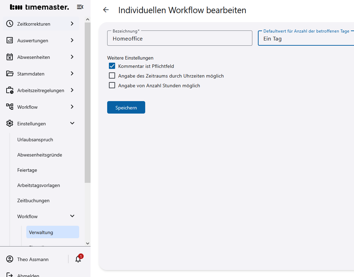Check Angabe von Anzahl Stunden möglich

112,85
